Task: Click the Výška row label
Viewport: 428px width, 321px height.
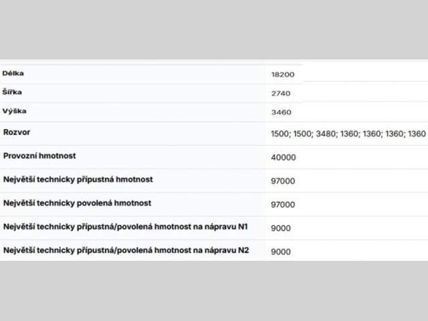Action: [x=14, y=110]
